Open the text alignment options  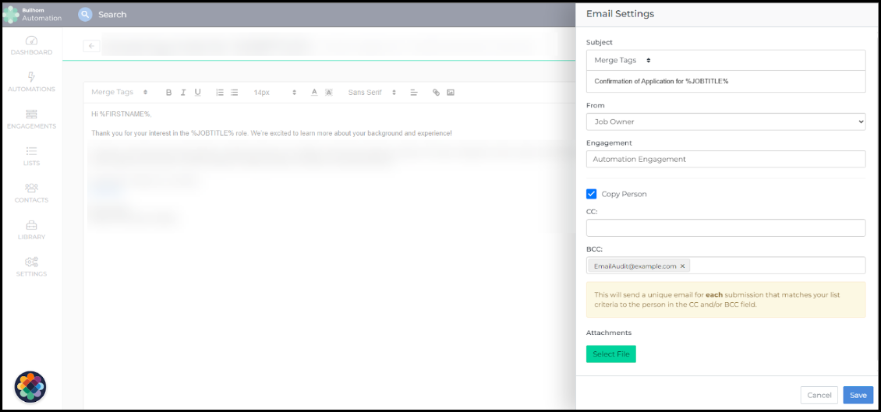click(x=414, y=92)
